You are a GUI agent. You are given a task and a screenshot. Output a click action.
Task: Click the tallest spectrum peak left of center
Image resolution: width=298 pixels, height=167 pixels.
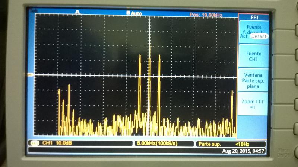[x=140, y=56]
